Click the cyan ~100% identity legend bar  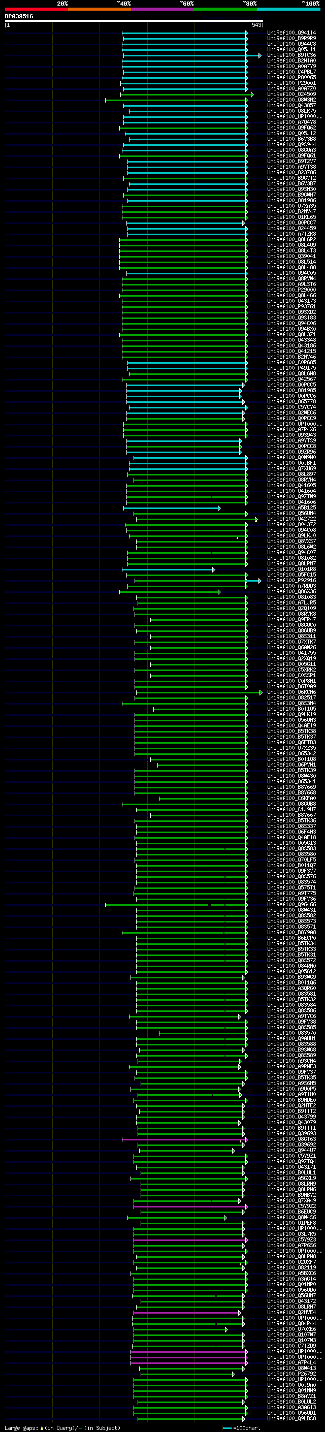point(289,10)
